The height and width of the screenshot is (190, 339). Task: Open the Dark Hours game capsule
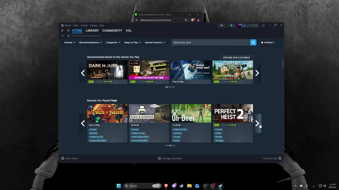point(107,72)
